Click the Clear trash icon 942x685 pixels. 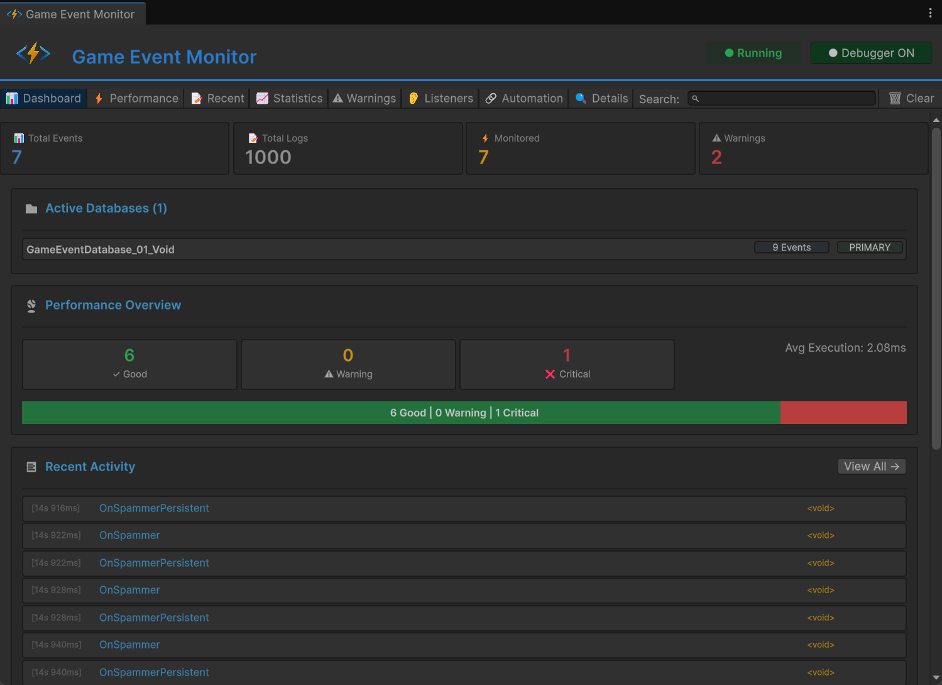click(x=895, y=98)
